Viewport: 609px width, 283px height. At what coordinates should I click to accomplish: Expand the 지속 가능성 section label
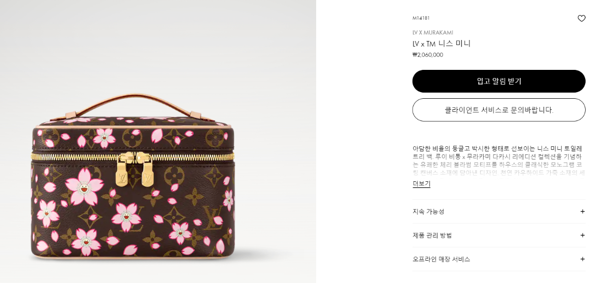(428, 212)
